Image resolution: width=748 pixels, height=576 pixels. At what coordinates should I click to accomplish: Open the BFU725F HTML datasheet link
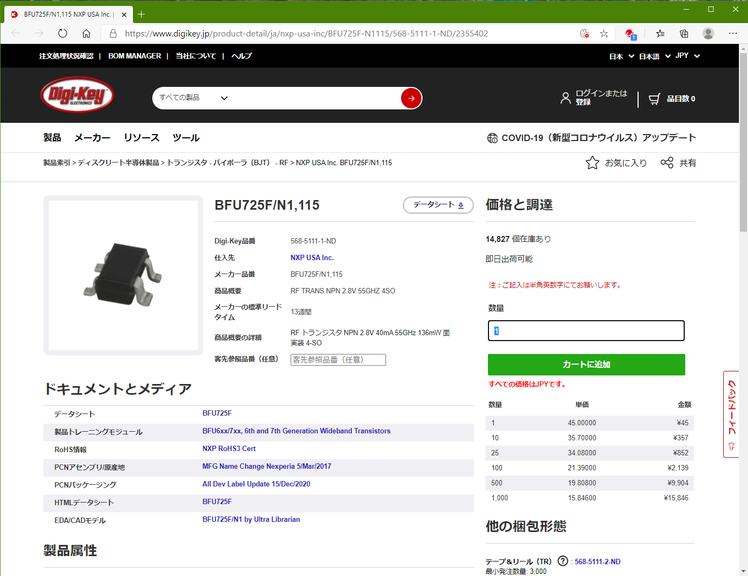217,501
